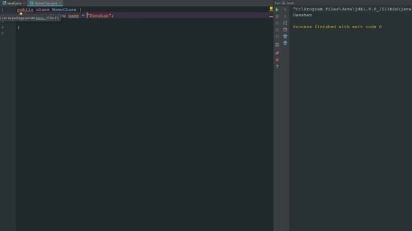Toggle soft-wrap in console output

click(x=285, y=23)
